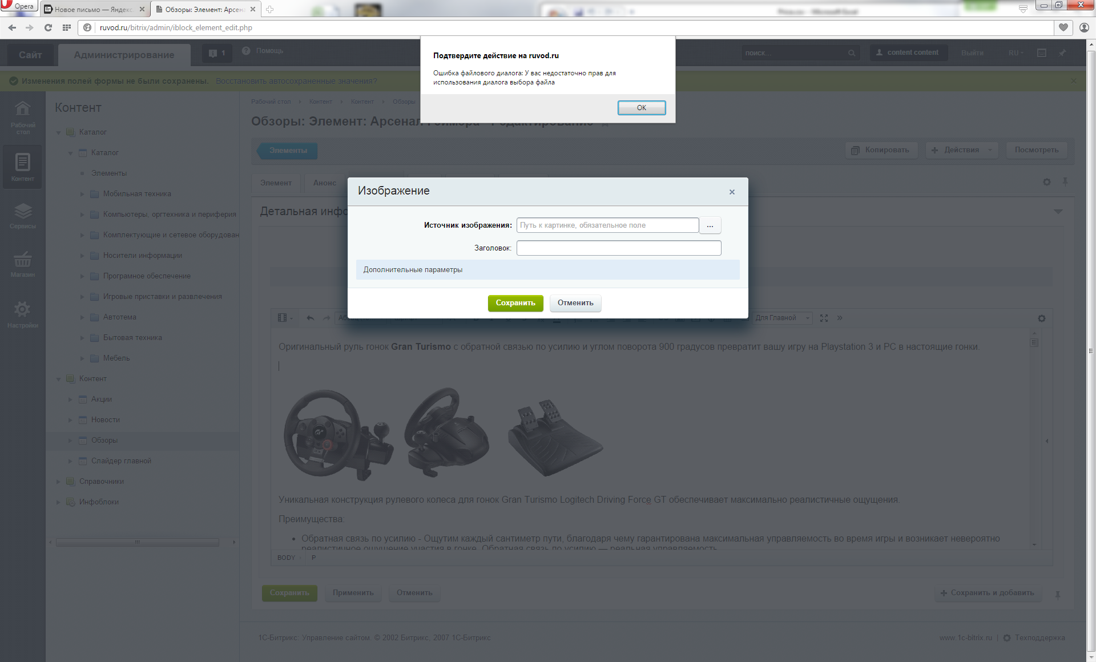This screenshot has height=662, width=1096.
Task: Open form settings gear icon
Action: coord(1046,182)
